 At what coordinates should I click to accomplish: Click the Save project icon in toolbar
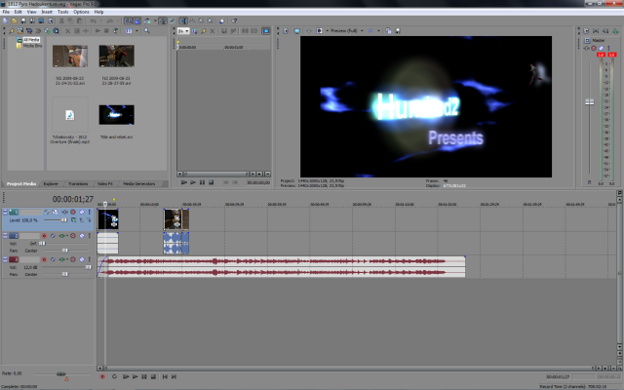[x=22, y=20]
